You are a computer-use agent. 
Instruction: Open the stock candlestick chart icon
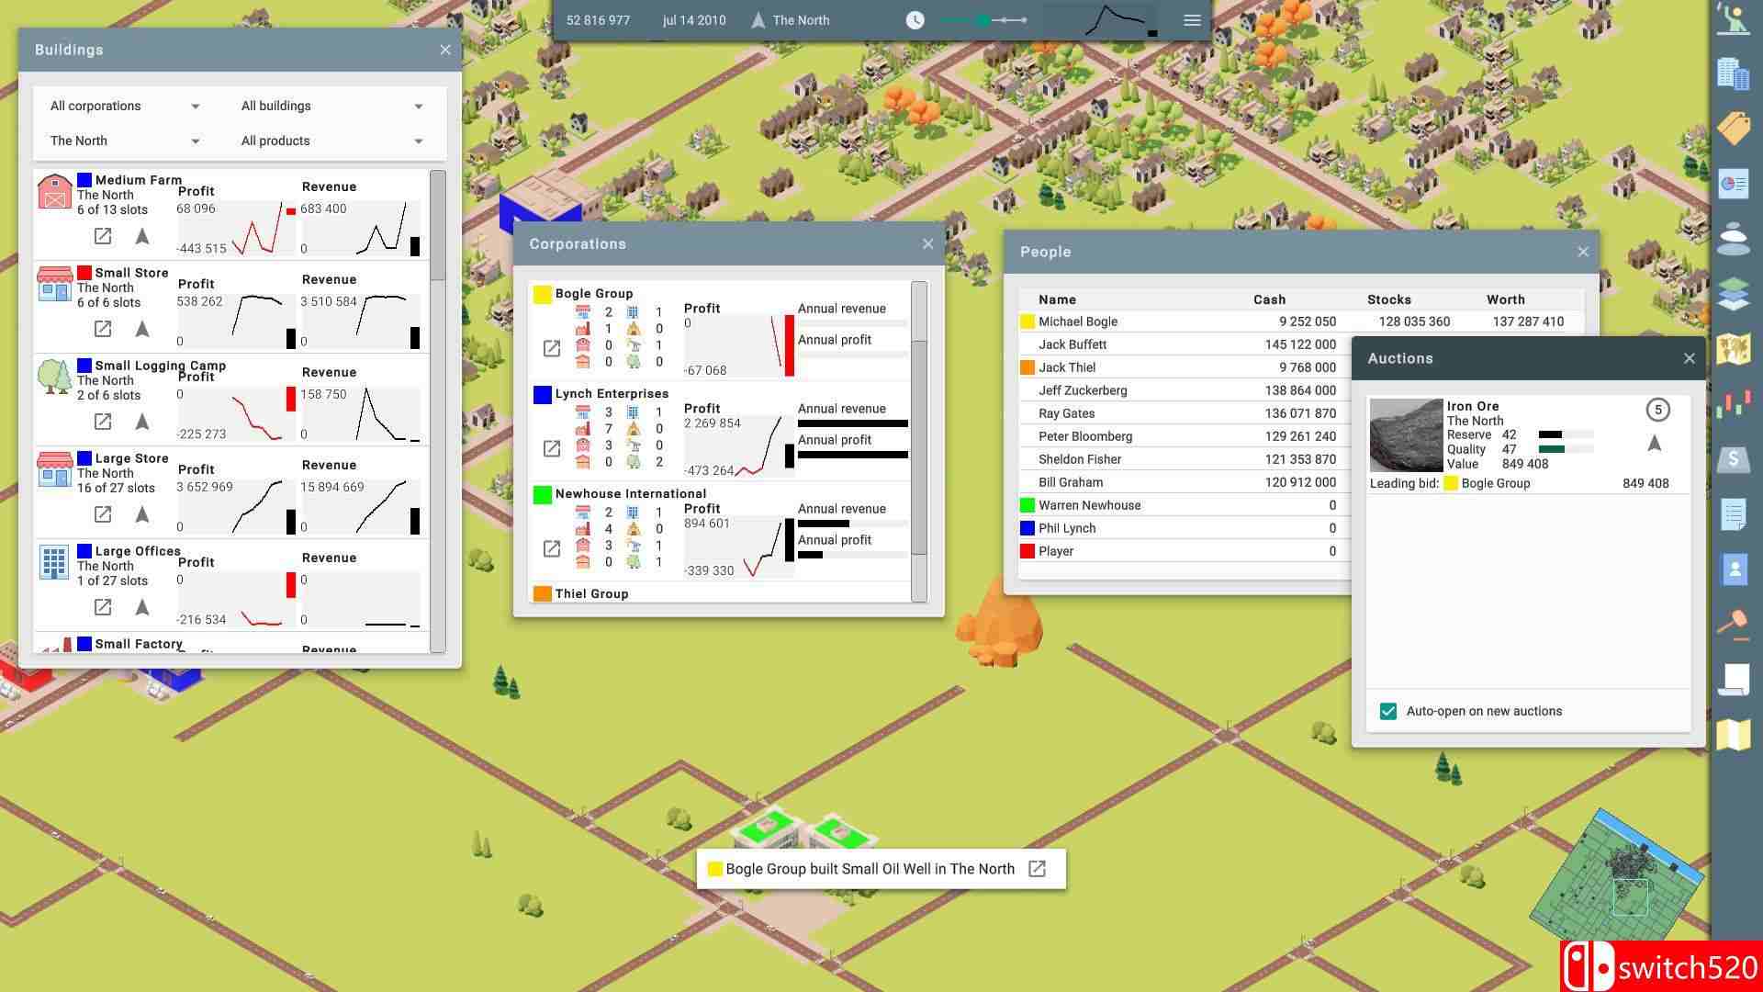(1733, 403)
